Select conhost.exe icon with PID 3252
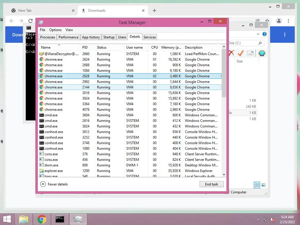Image resolution: width=300 pixels, height=225 pixels. pyautogui.click(x=42, y=137)
